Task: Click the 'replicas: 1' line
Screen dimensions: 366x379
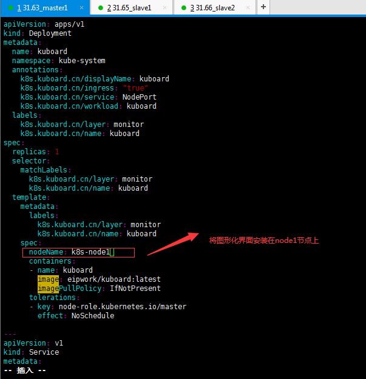Action: [x=36, y=152]
